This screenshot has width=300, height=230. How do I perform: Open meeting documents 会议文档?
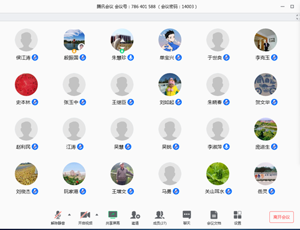tap(214, 217)
